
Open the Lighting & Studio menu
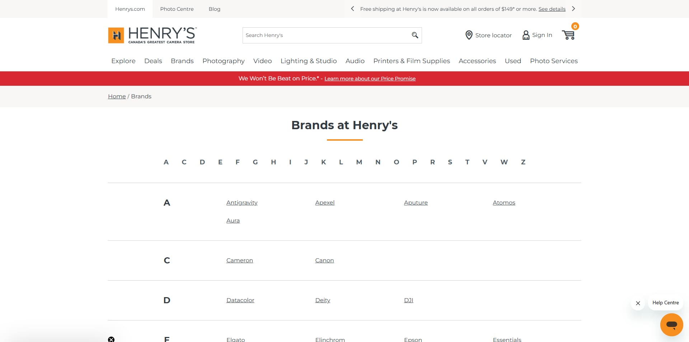[309, 61]
